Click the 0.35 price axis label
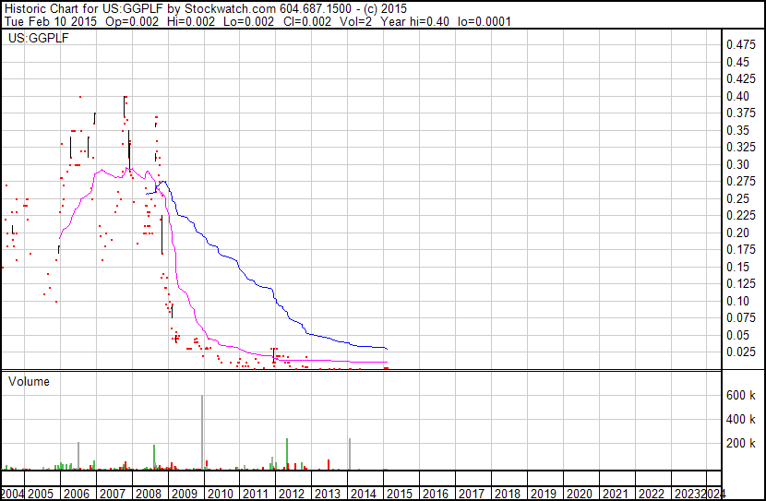 click(x=737, y=130)
